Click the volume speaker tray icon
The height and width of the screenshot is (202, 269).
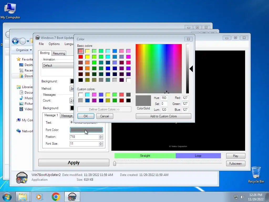pos(242,197)
